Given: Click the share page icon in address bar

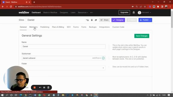Looking at the screenshot, I should coord(141,6).
